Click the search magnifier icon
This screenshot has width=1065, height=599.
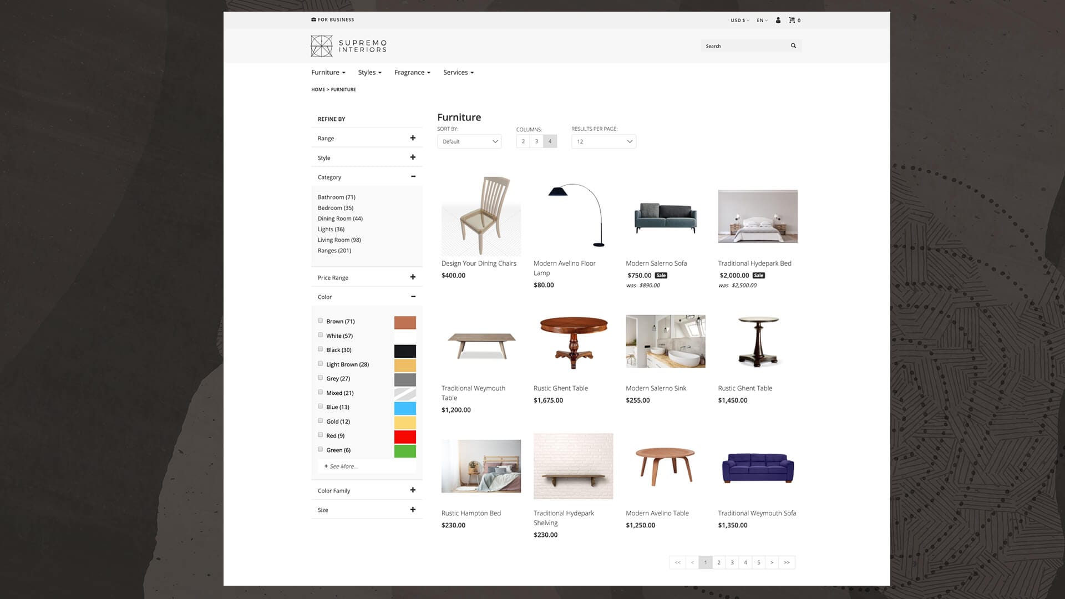[x=793, y=45]
